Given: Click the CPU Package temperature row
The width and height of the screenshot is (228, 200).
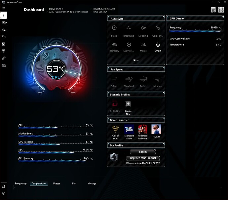Looking at the screenshot, I should (x=56, y=143).
